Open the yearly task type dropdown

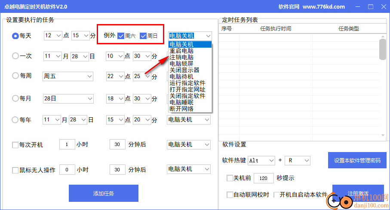(x=189, y=120)
